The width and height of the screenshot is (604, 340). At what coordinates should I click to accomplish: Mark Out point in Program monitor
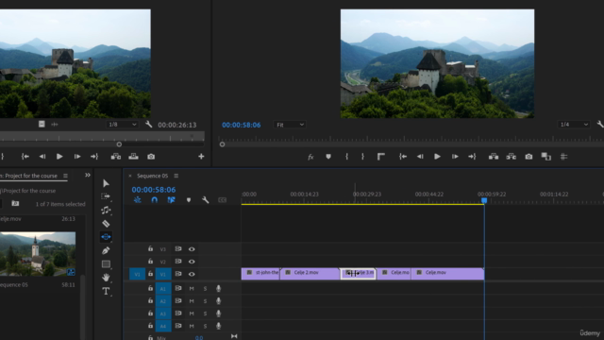tap(362, 157)
